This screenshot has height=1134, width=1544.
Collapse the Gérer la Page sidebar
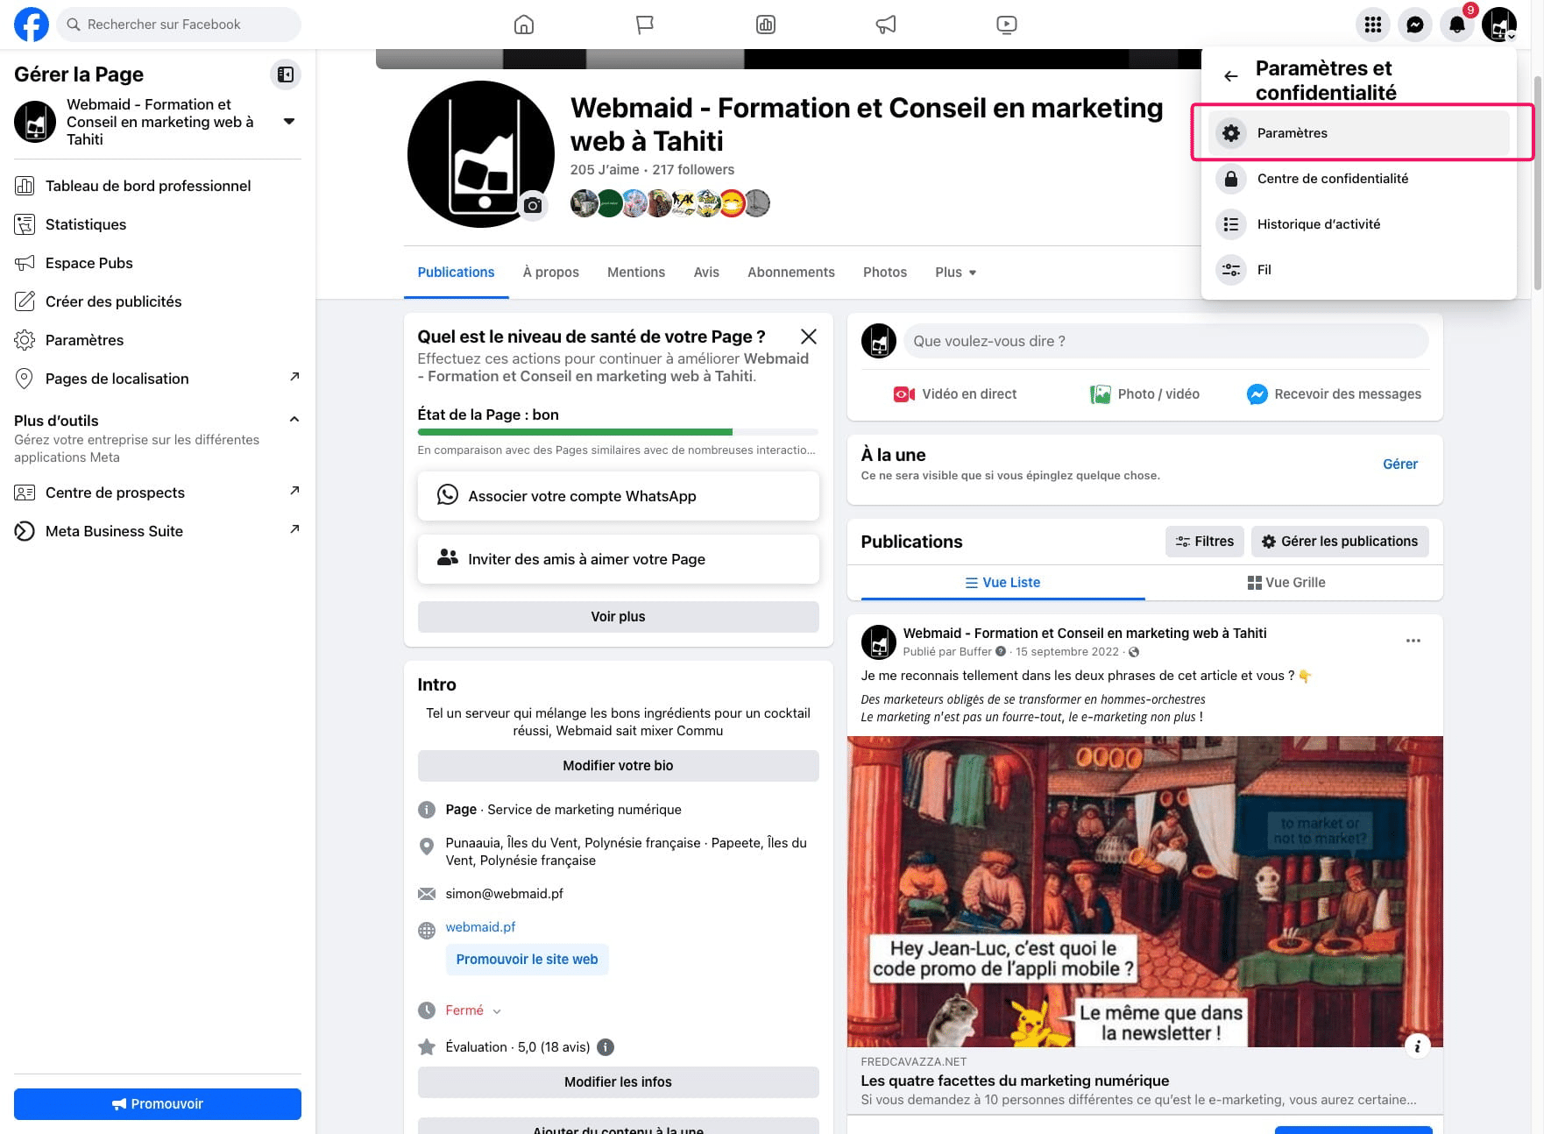click(x=286, y=74)
